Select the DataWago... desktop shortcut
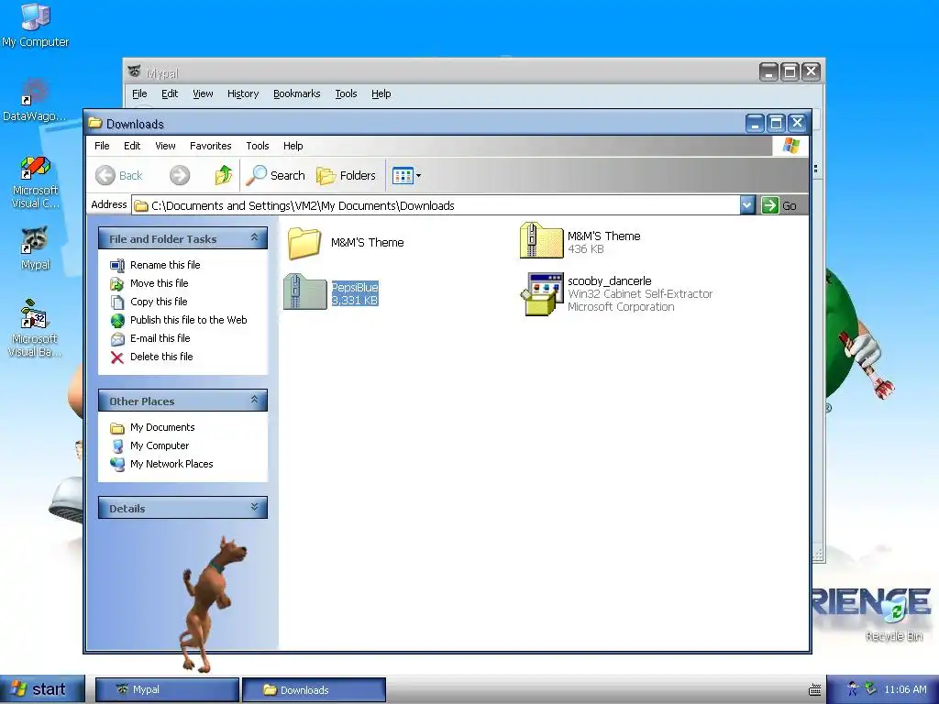The height and width of the screenshot is (704, 939). 35,100
